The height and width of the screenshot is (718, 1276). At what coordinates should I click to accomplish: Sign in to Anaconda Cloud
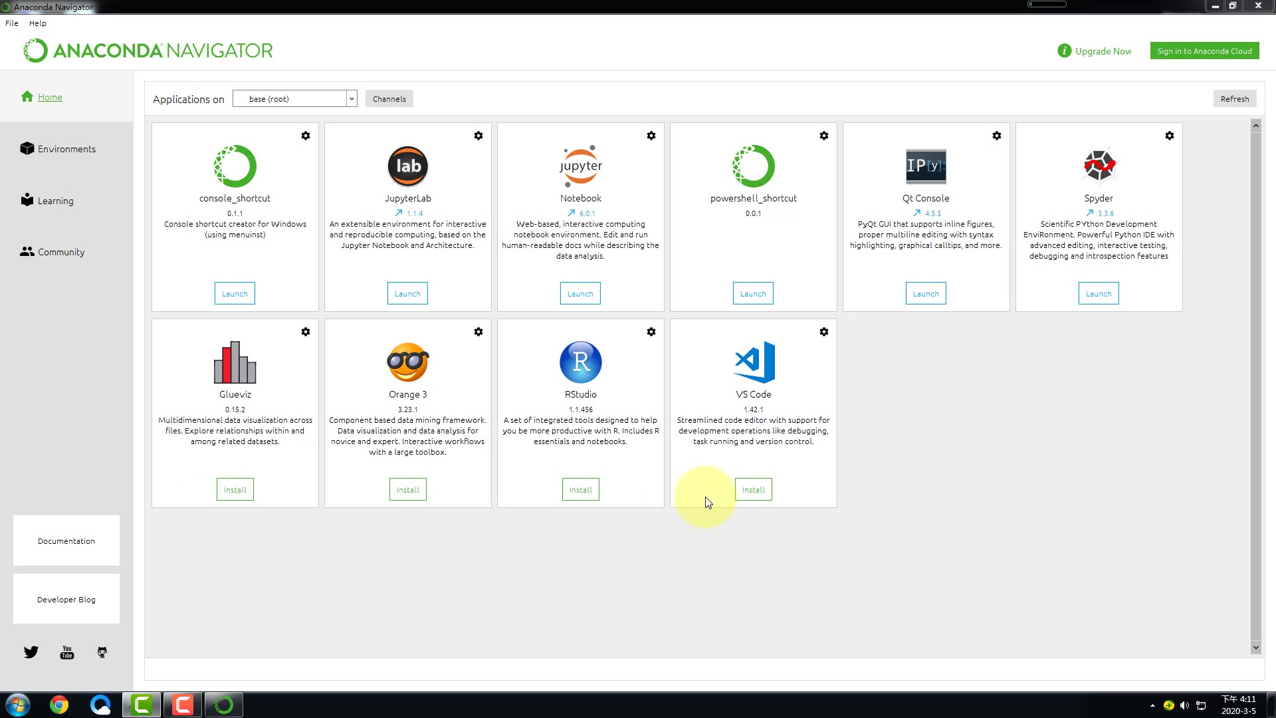(x=1205, y=51)
